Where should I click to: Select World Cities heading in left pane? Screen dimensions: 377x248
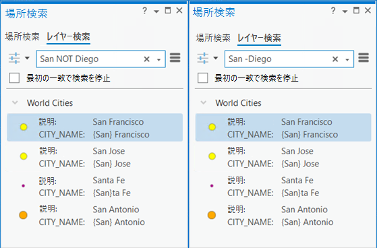coord(50,103)
